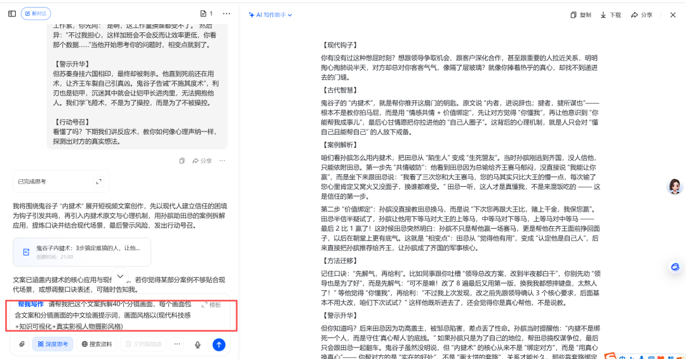Click the 下载 download button
Viewport: 686px width, 359px height.
(611, 15)
